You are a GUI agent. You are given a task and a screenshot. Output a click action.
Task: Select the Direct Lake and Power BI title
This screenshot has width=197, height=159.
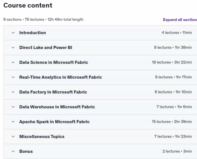(x=46, y=48)
